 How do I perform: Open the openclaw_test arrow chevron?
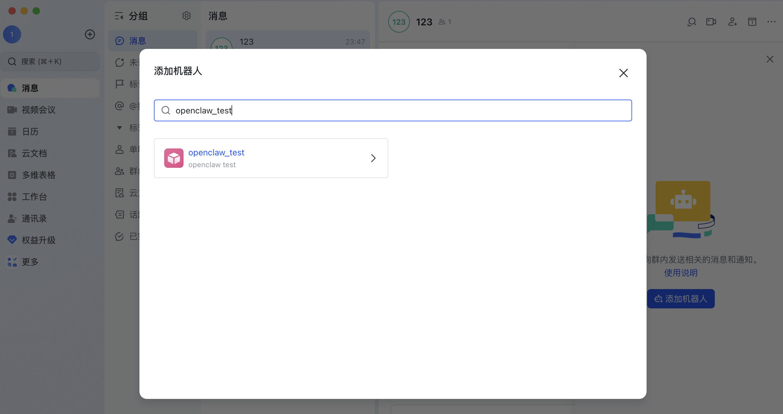coord(373,158)
